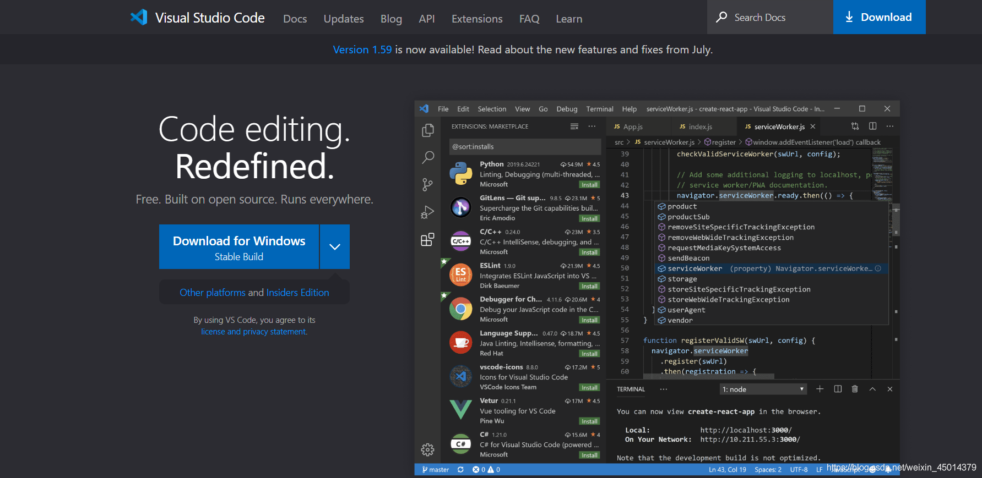Viewport: 982px width, 478px height.
Task: Click the errors and warnings status indicator
Action: pos(486,470)
